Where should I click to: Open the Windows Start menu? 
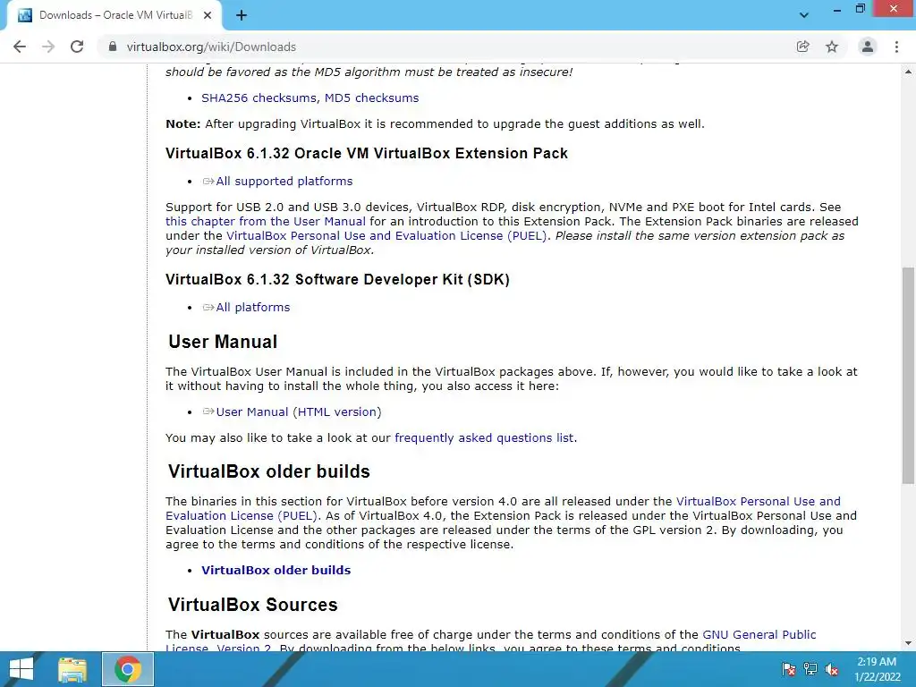(x=21, y=669)
